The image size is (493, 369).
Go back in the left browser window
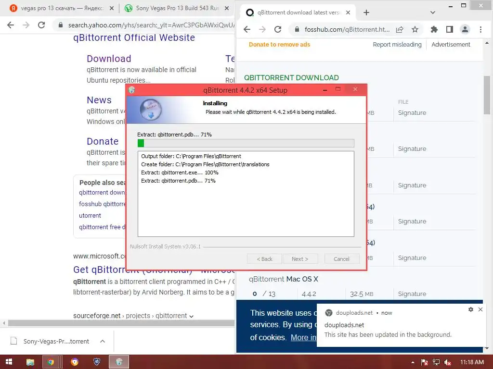[11, 25]
